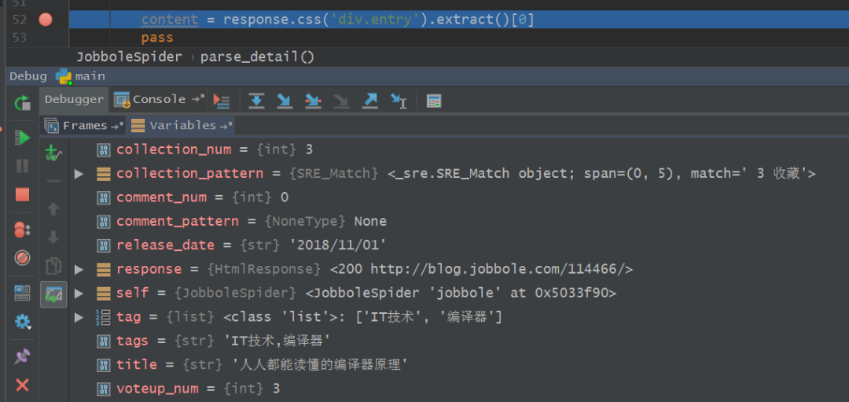Hide the Frames panel via its arrow icon
The image size is (849, 402).
117,126
